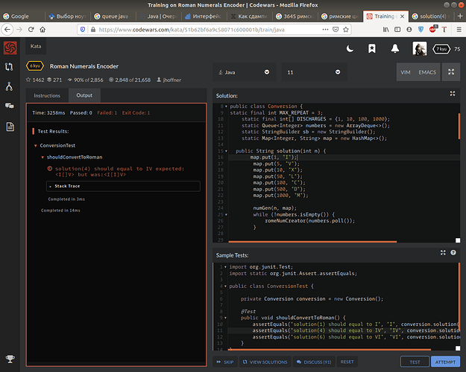This screenshot has height=372, width=466.
Task: Click browser Back button
Action: tap(7, 29)
